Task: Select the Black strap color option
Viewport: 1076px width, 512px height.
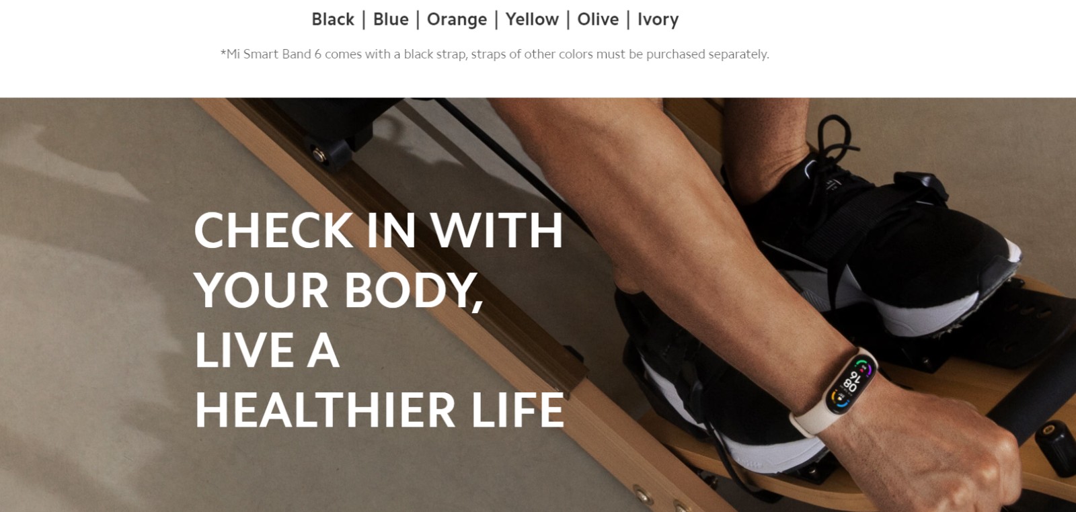Action: point(333,19)
